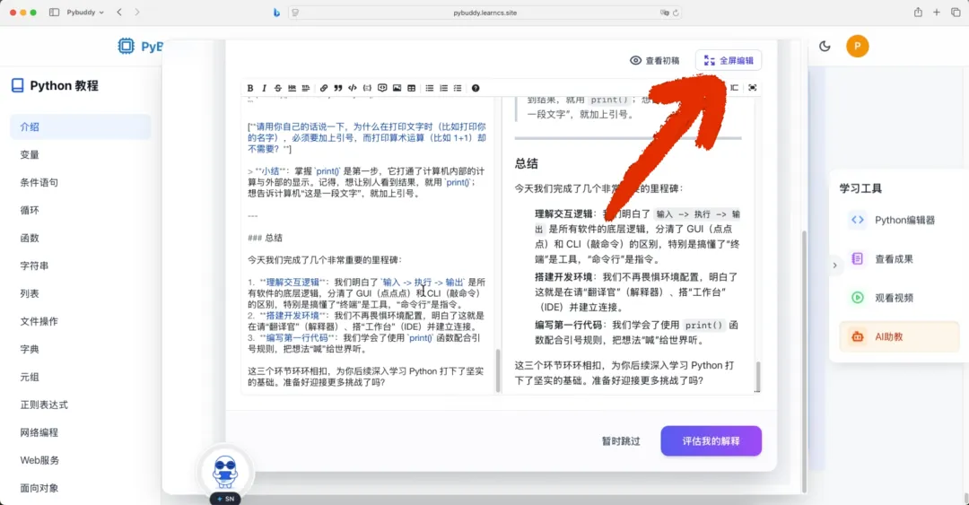Collapse the 学习工具 panel chevron
The height and width of the screenshot is (505, 969).
pos(835,266)
